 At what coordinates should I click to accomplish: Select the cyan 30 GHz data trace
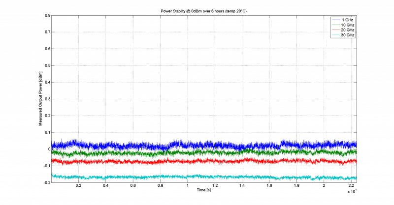pyautogui.click(x=197, y=176)
